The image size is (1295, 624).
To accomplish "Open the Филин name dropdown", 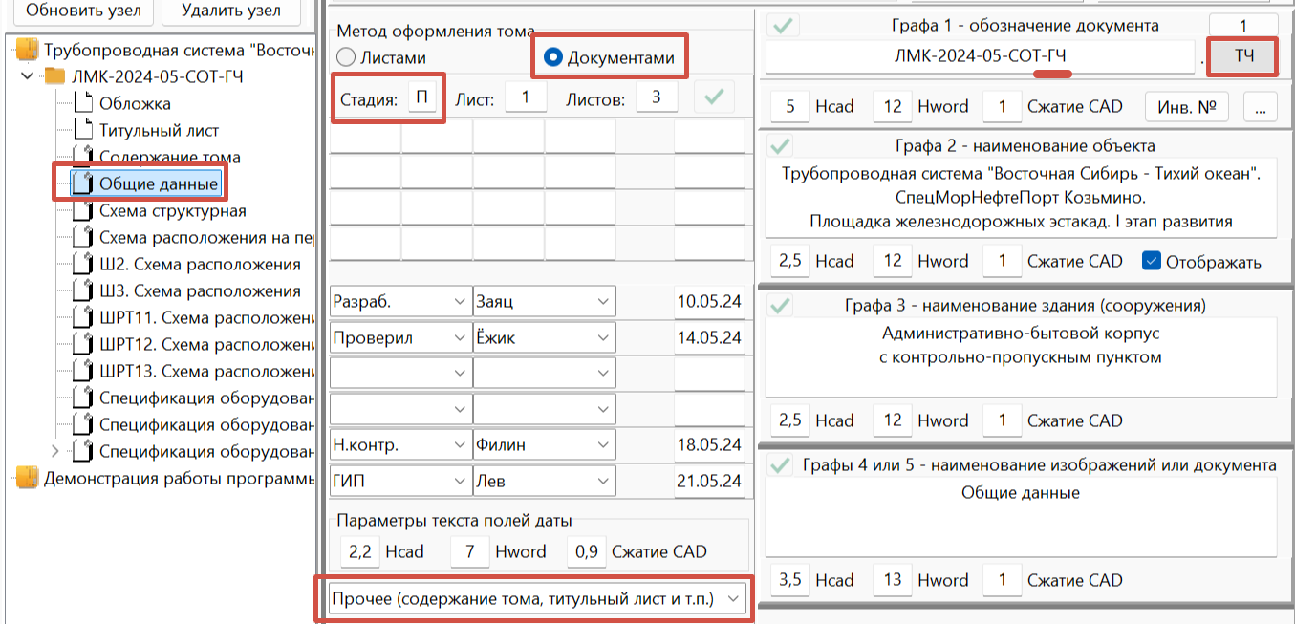I will click(545, 445).
